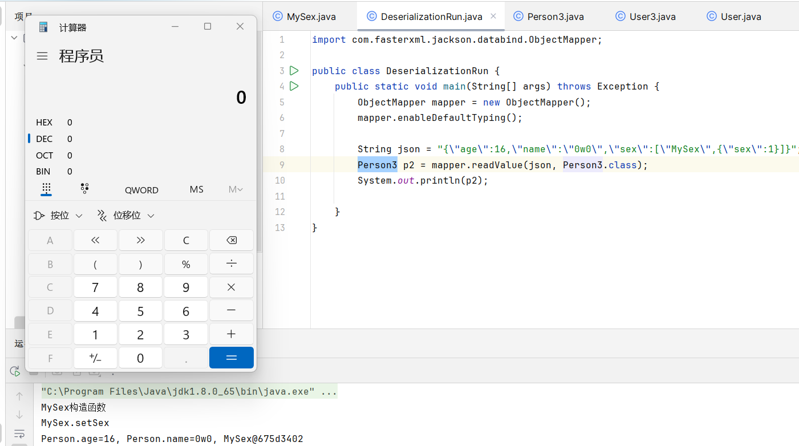Select the full keypad icon in calculator
The height and width of the screenshot is (446, 799).
[x=46, y=189]
